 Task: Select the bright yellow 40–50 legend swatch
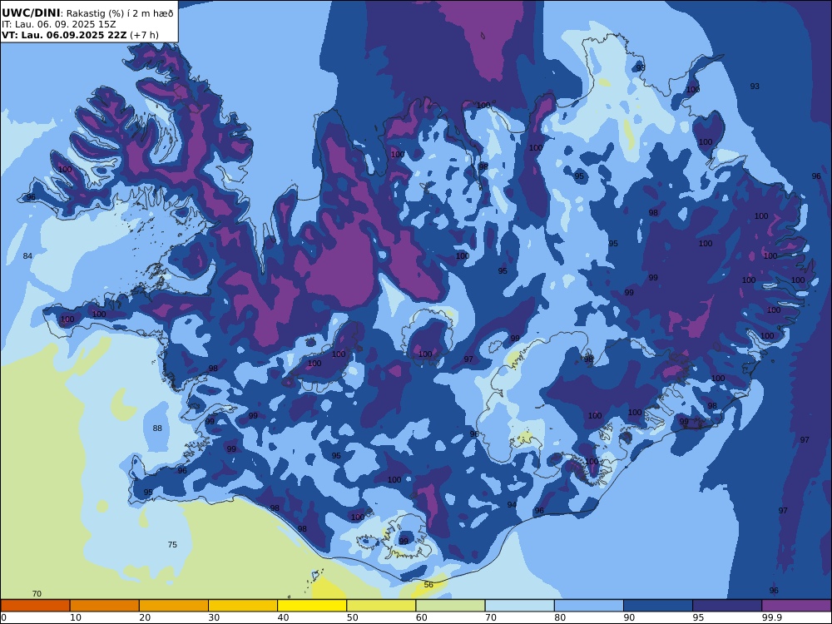(x=312, y=606)
